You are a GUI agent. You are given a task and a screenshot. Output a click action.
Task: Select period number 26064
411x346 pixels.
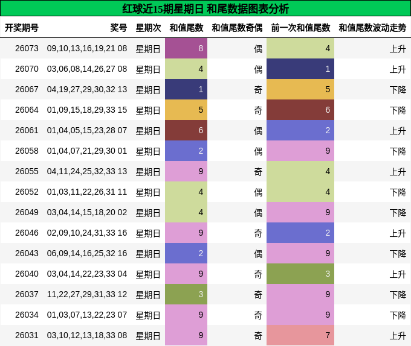[x=27, y=110]
